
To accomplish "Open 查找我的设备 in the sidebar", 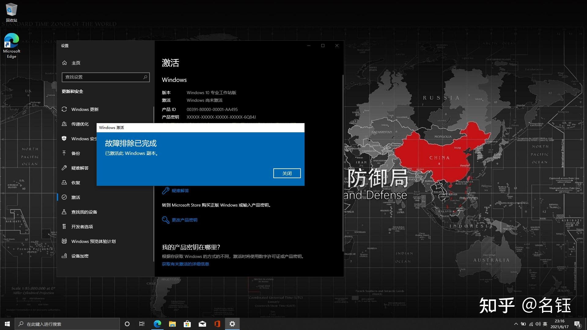I will (84, 212).
